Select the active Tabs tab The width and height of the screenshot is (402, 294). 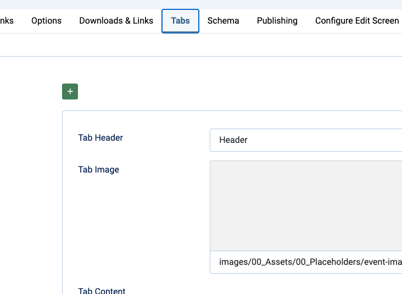click(180, 21)
